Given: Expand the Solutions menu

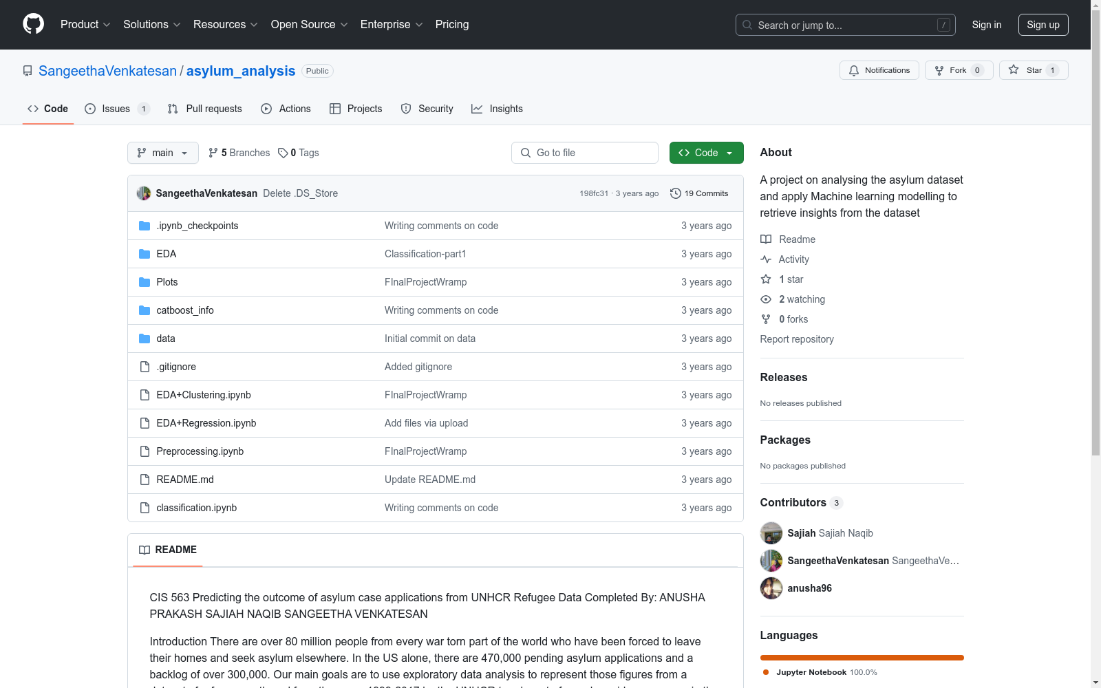Looking at the screenshot, I should (151, 24).
